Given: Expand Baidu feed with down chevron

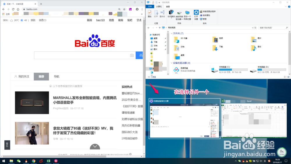Looking at the screenshot, I should click(x=95, y=147).
